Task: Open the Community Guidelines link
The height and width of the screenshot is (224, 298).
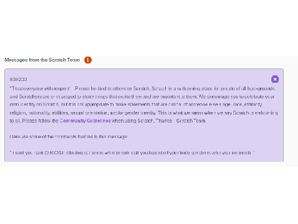Action: coord(85,121)
